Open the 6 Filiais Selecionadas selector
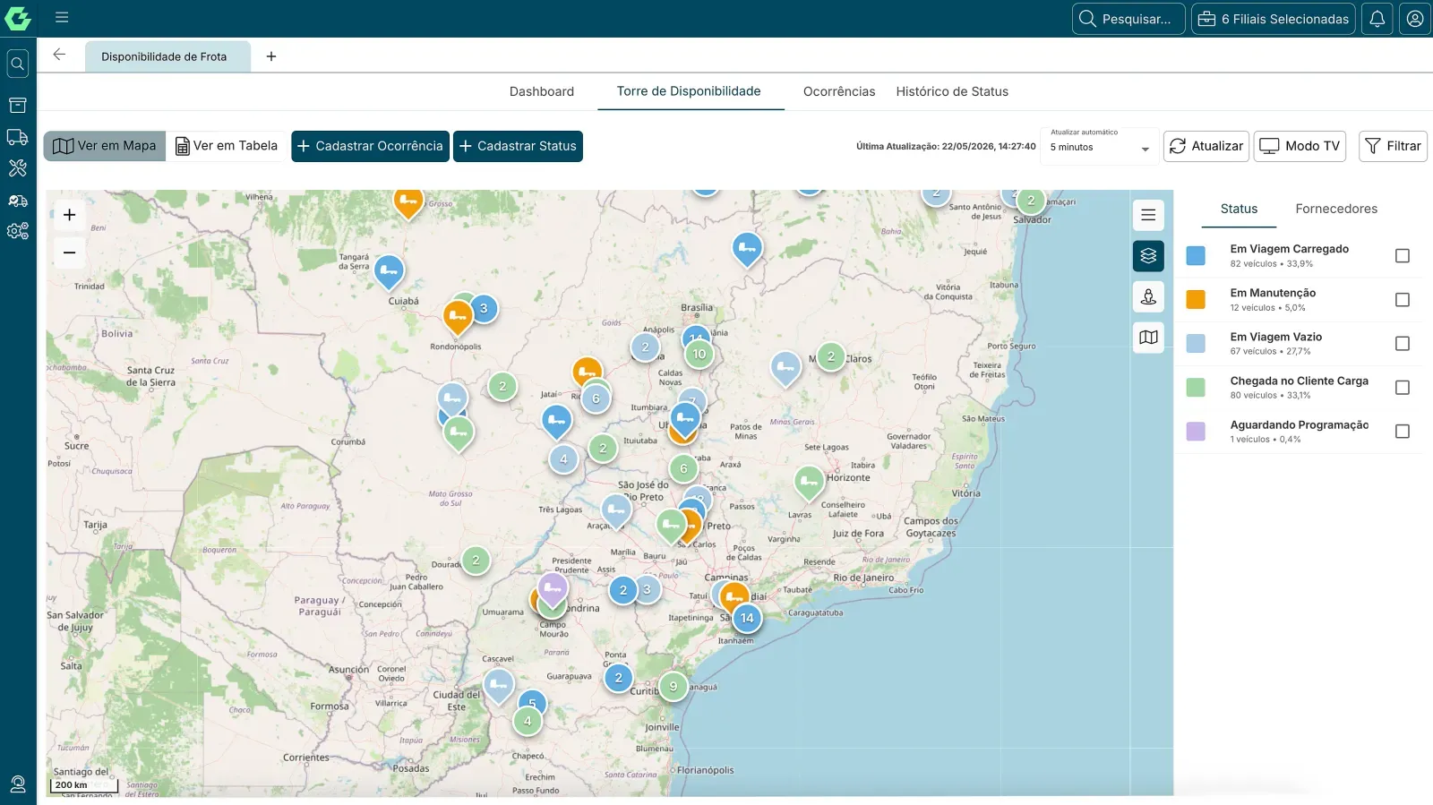 coord(1274,19)
